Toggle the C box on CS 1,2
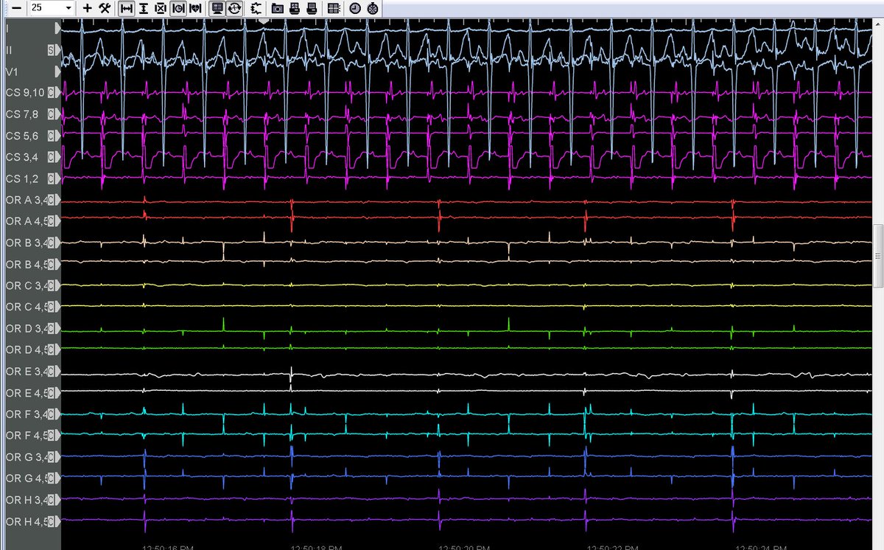Image resolution: width=884 pixels, height=550 pixels. (51, 178)
